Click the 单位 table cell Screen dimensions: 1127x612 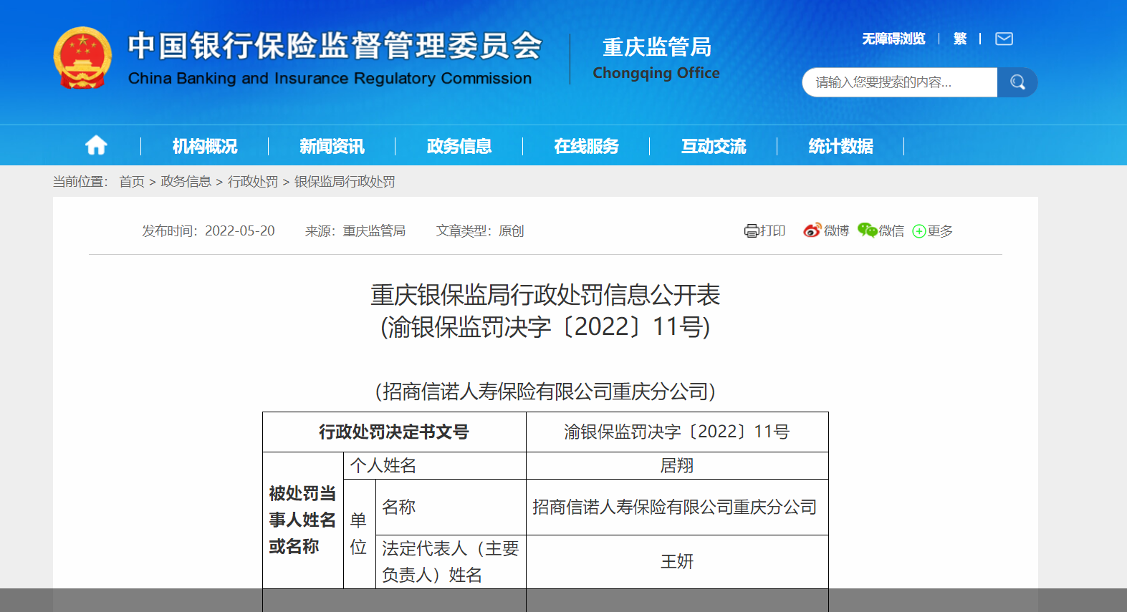(360, 534)
